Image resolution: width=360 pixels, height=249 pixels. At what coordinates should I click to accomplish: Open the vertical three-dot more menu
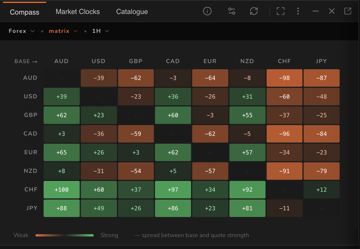coord(298,11)
